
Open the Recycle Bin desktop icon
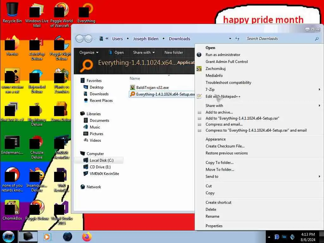point(12,12)
